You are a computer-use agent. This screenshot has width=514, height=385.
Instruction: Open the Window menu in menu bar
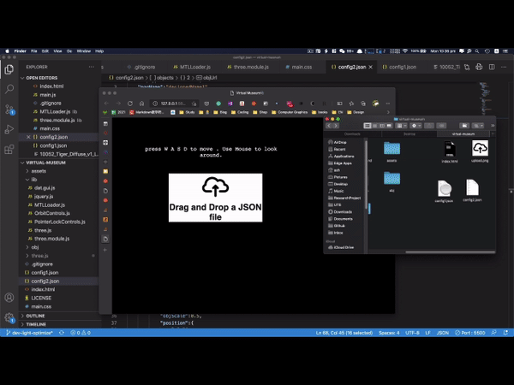tap(84, 51)
